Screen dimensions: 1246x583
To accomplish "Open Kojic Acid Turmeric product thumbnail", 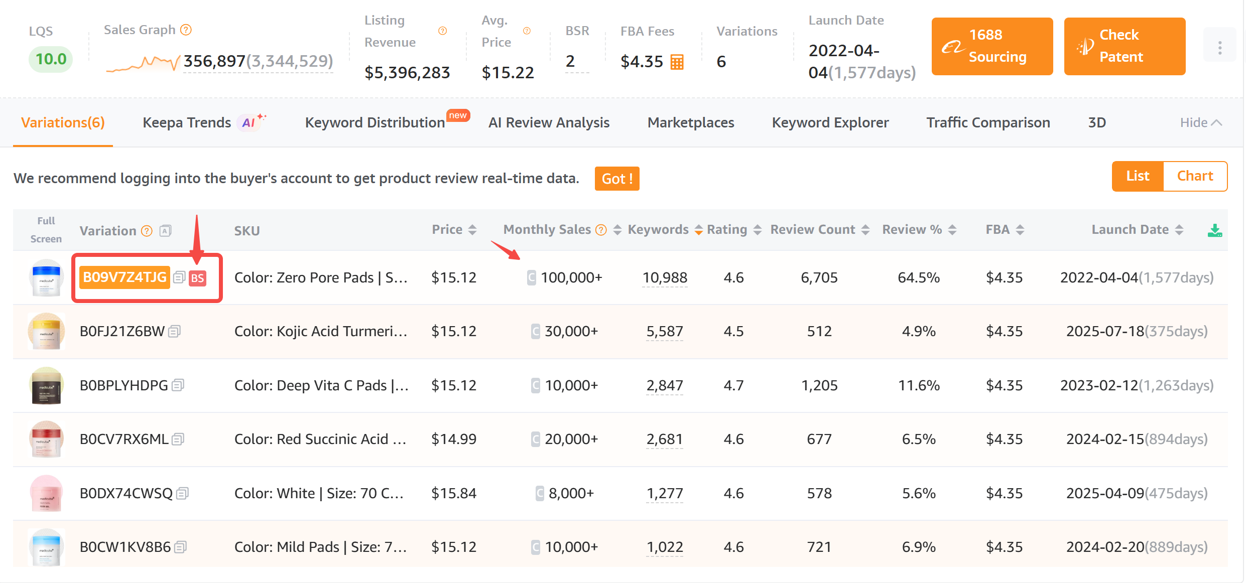I will click(46, 331).
